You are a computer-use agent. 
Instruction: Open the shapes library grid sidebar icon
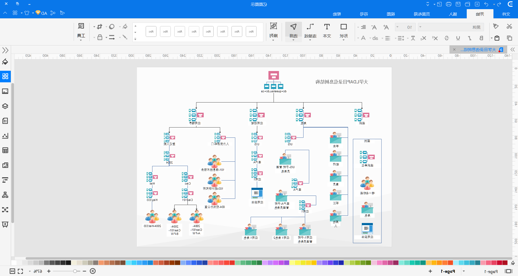[5, 76]
